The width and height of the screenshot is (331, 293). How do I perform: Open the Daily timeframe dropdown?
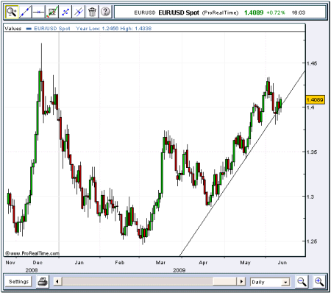click(270, 282)
